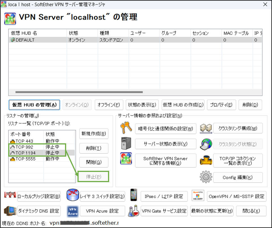Click the disabled クラスタリング状態(Z) button
Screen dimensions: 272x228
point(238,144)
